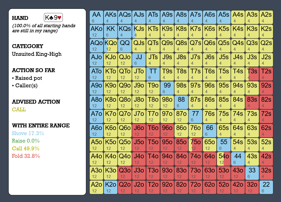The height and width of the screenshot is (202, 281).
Task: Click the 86o call cell
Action: click(x=181, y=131)
